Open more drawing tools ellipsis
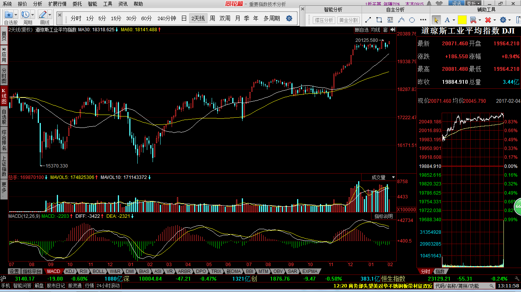 pos(423,20)
